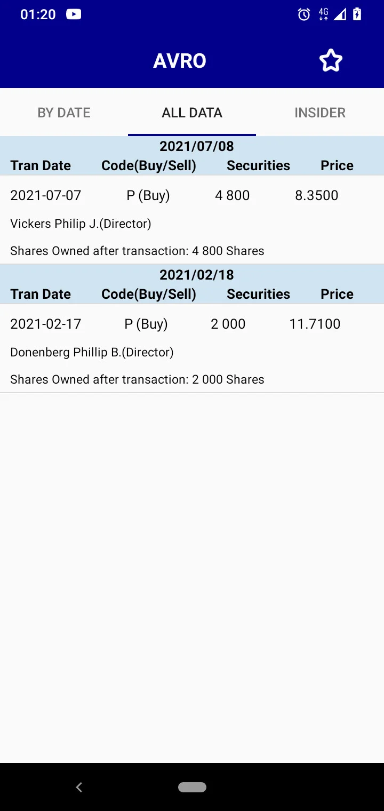This screenshot has height=811, width=384.
Task: Tap the 4G network status icon
Action: [x=323, y=14]
